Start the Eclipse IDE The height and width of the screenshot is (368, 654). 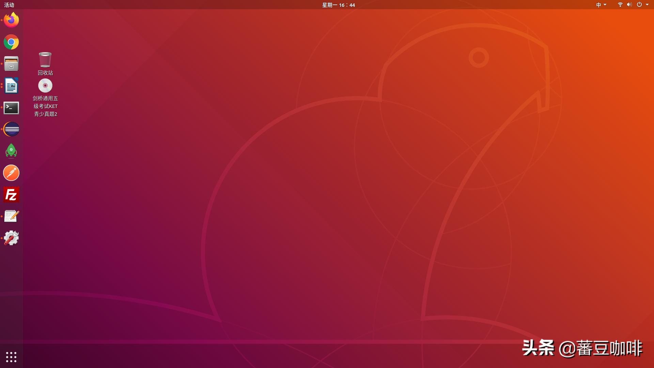click(11, 129)
